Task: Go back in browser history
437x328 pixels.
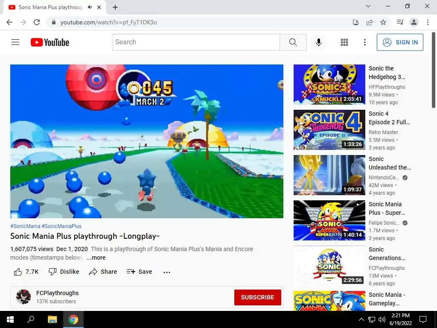Action: 9,22
